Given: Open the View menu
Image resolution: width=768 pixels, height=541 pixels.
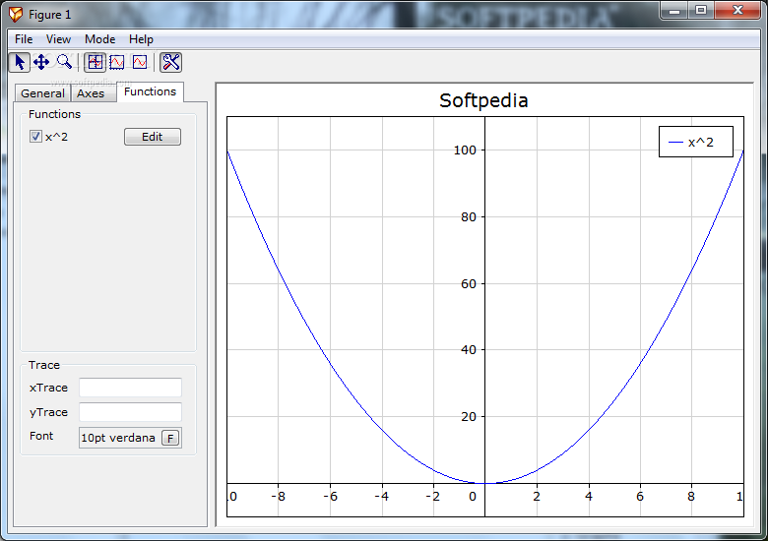Looking at the screenshot, I should pyautogui.click(x=58, y=39).
